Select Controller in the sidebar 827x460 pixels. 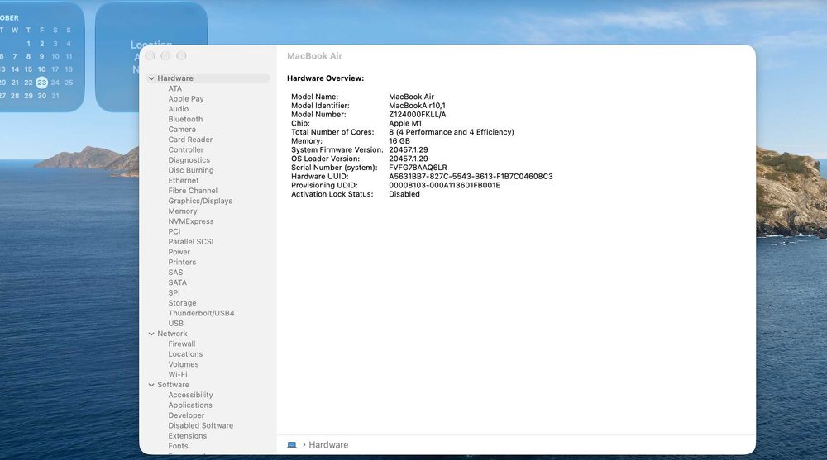tap(185, 150)
